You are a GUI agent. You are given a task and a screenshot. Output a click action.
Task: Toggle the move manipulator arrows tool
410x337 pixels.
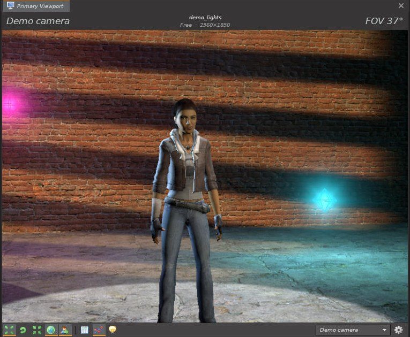9,330
